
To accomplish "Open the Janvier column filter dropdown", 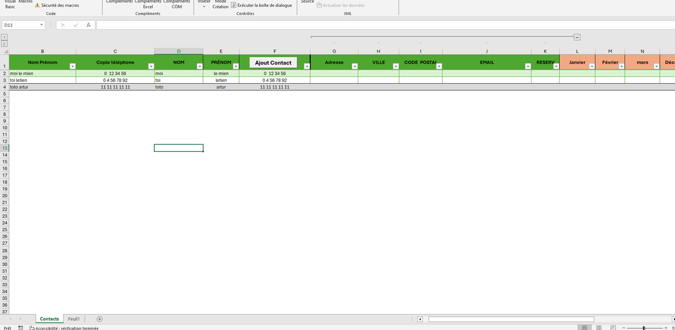I will tap(591, 67).
